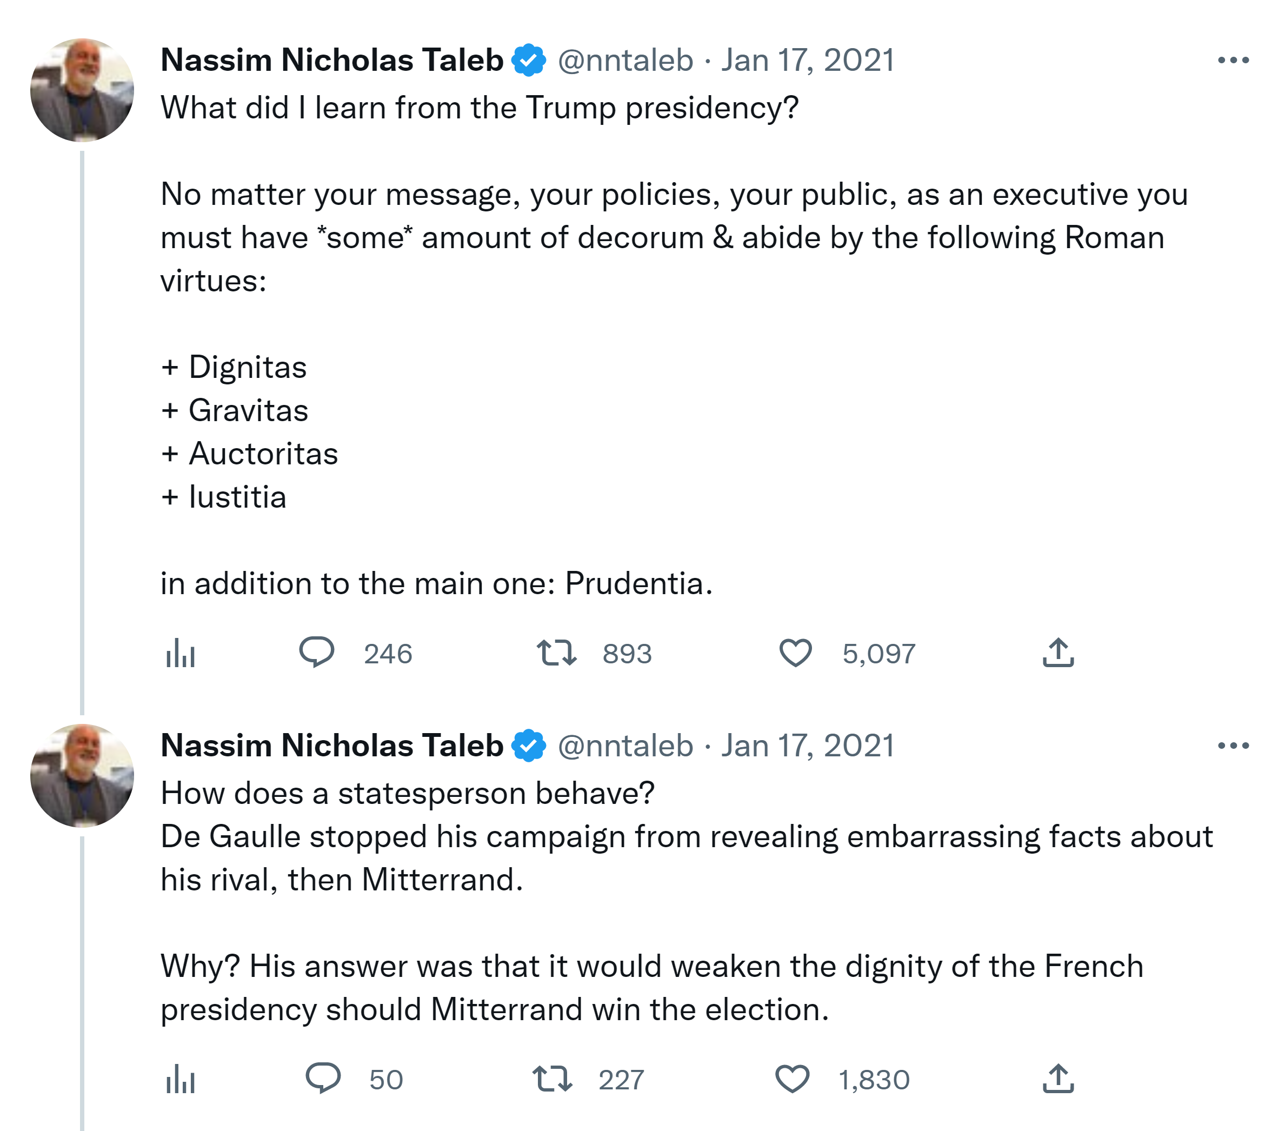Open the first tweet's author profile picture
This screenshot has width=1278, height=1131.
tap(82, 90)
